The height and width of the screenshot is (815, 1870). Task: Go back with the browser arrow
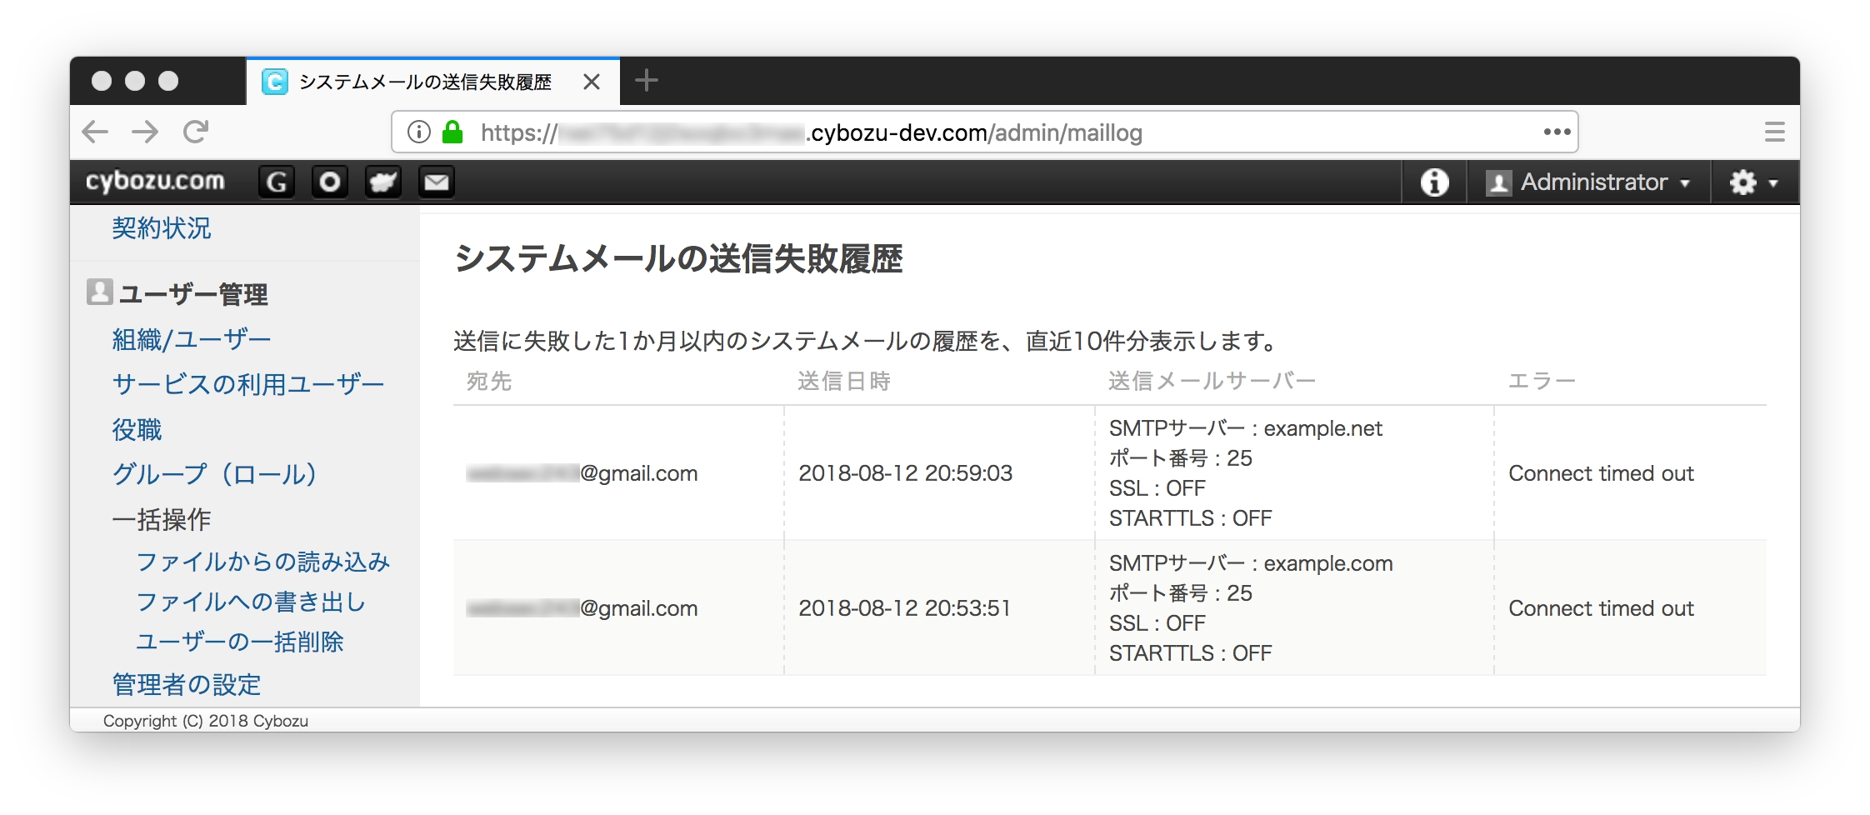(x=95, y=132)
